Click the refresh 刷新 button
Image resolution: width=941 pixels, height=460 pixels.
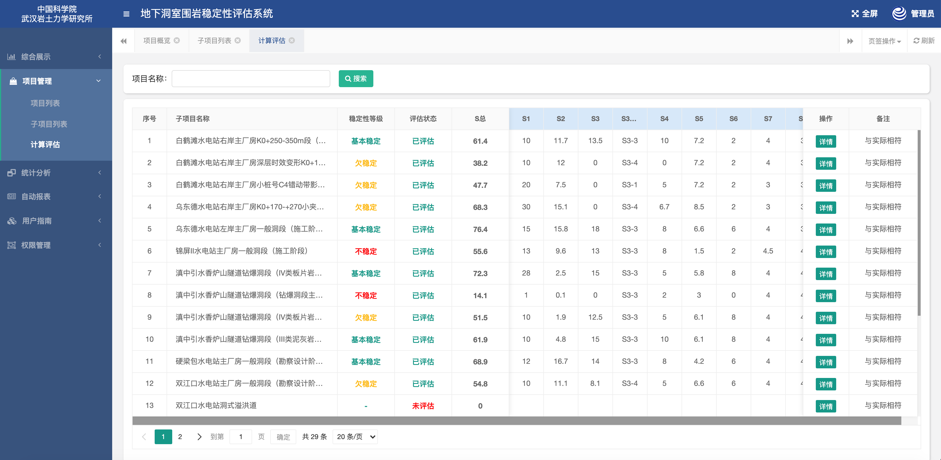click(924, 40)
